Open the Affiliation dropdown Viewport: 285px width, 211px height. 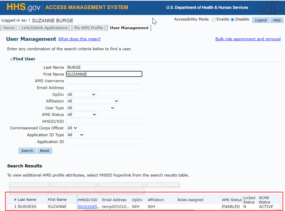click(93, 101)
